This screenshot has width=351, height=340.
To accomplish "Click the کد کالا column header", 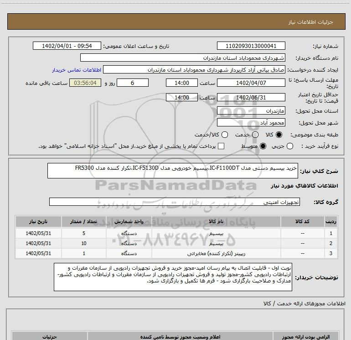I will (302, 221).
